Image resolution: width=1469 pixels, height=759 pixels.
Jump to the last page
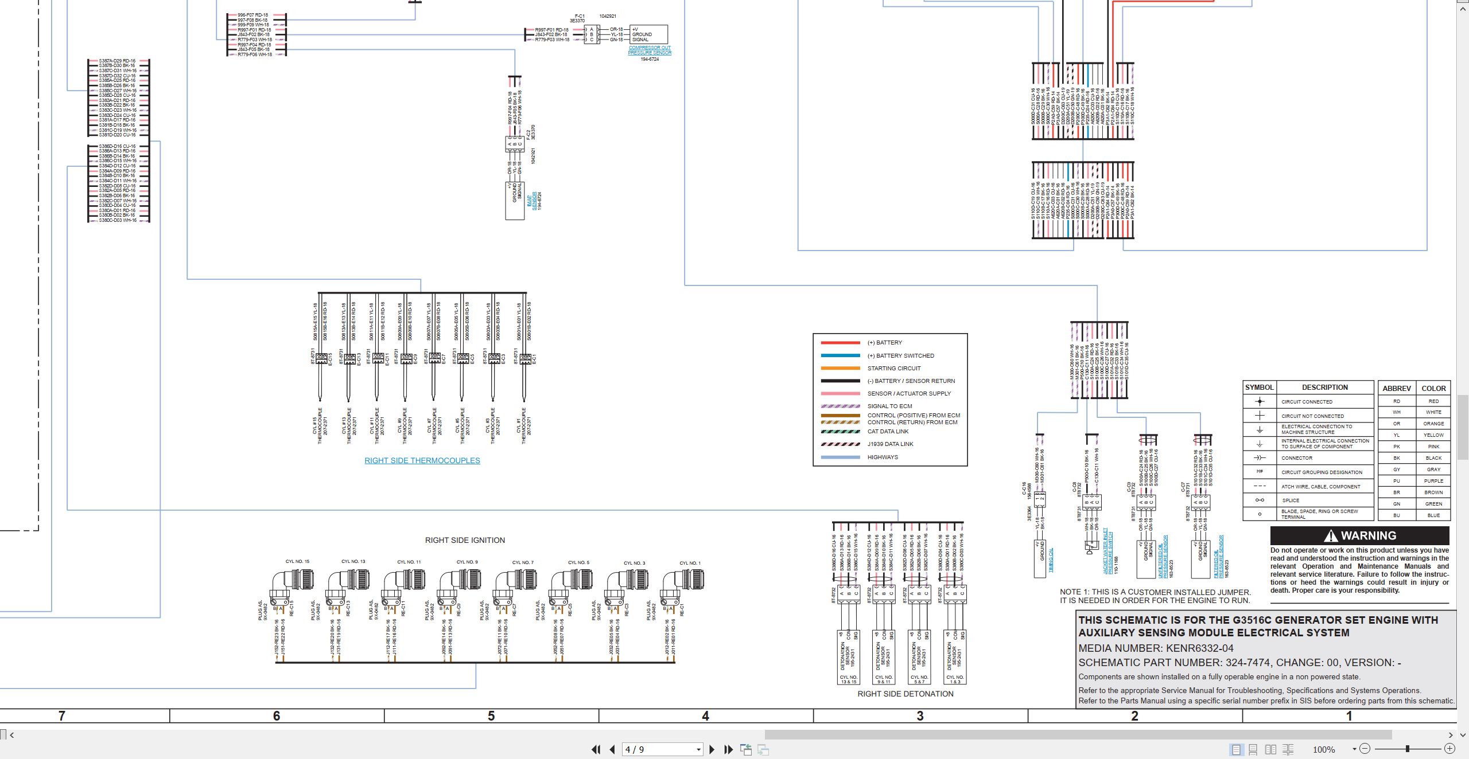click(728, 749)
